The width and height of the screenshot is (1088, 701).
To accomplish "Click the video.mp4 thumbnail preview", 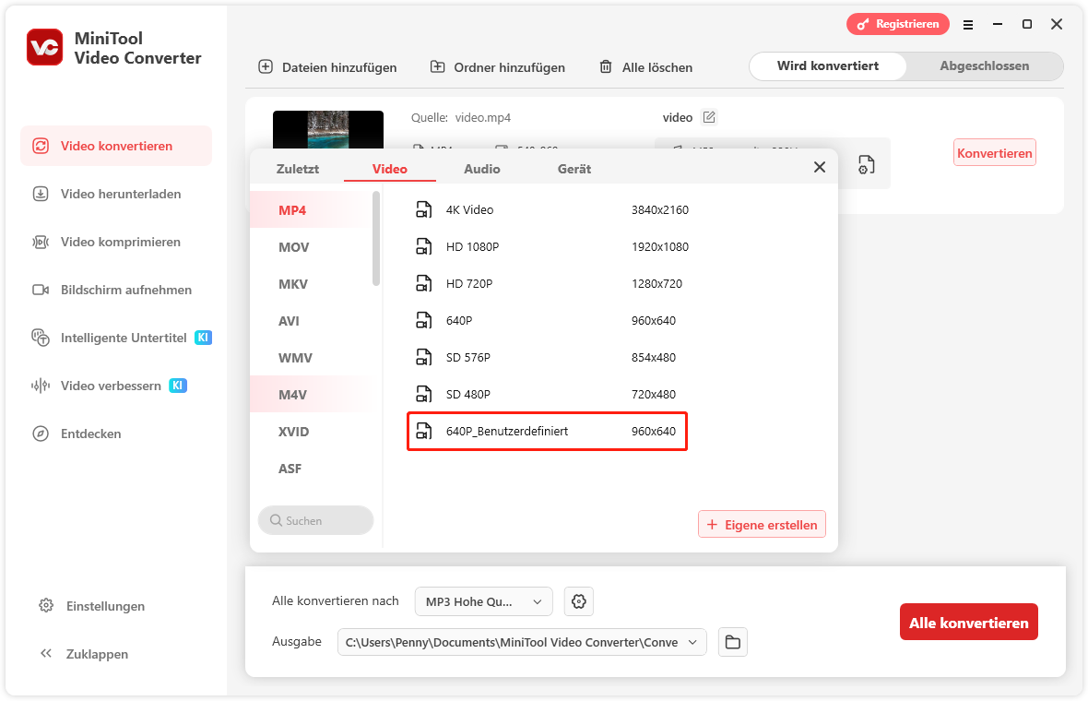I will coord(327,130).
